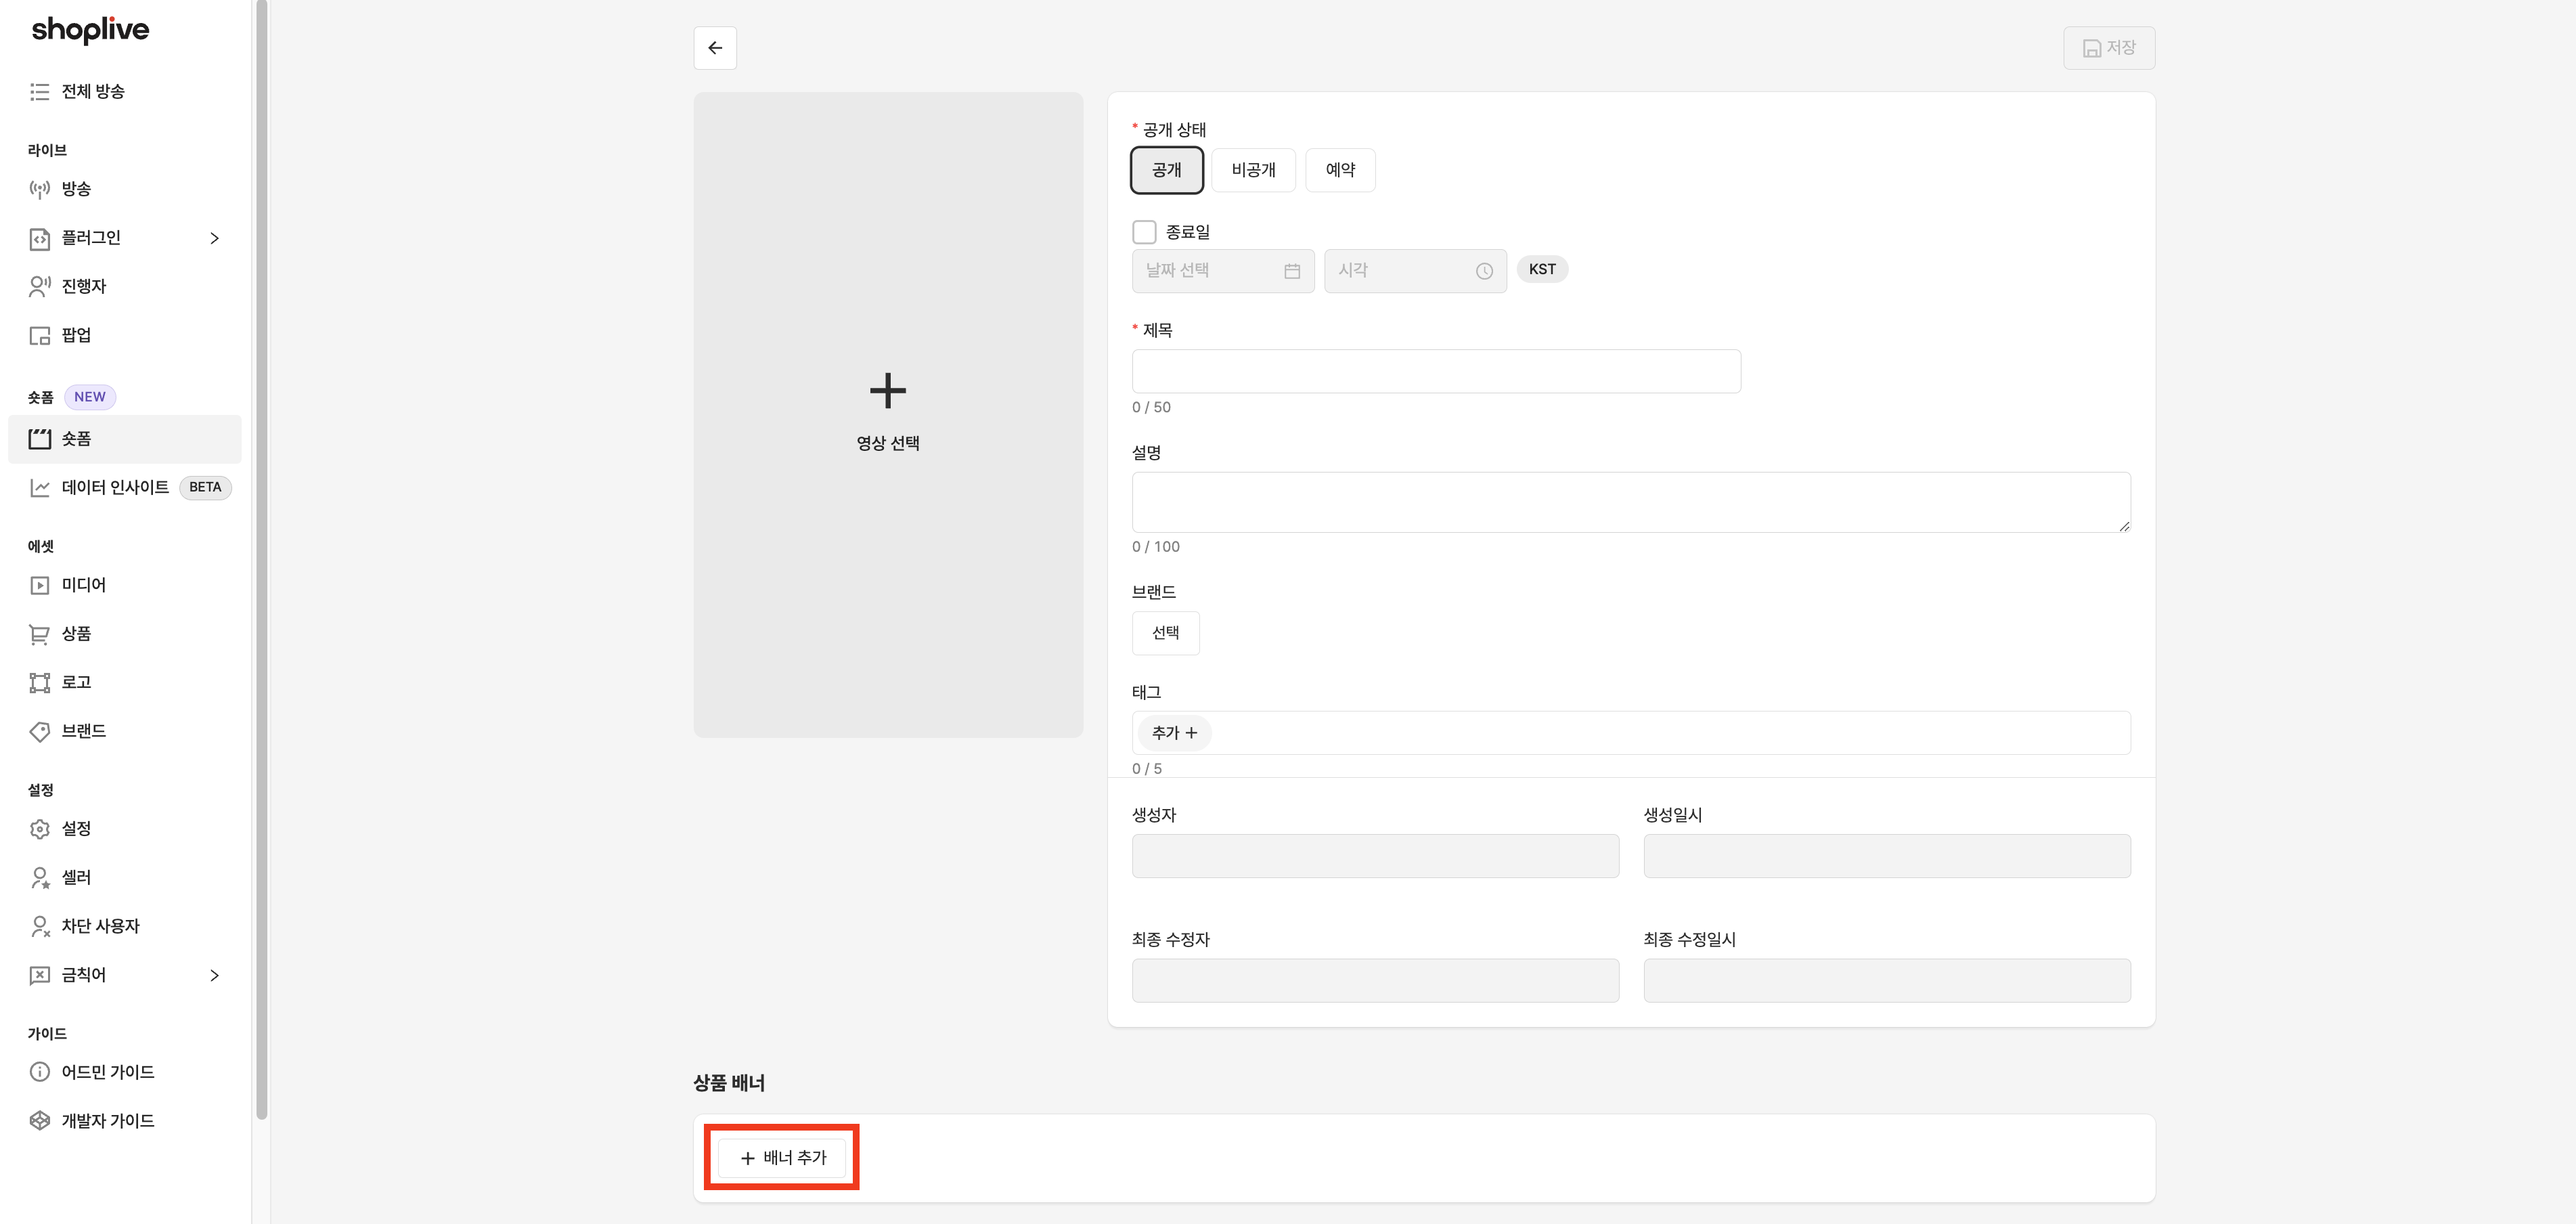Viewport: 2576px width, 1224px height.
Task: Open the 브랜드 선택 selector
Action: (1165, 633)
